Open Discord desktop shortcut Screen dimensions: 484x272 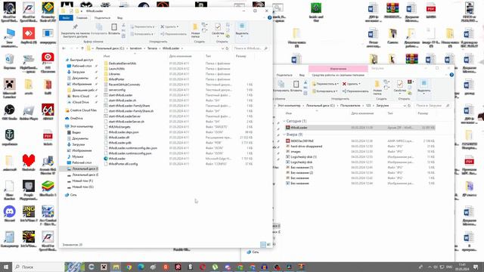10,214
